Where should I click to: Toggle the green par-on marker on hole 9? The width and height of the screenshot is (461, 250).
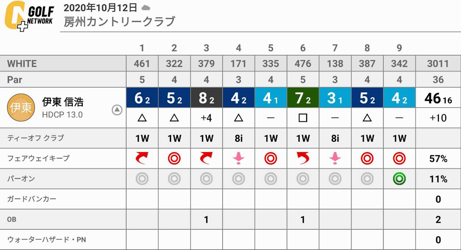click(399, 179)
